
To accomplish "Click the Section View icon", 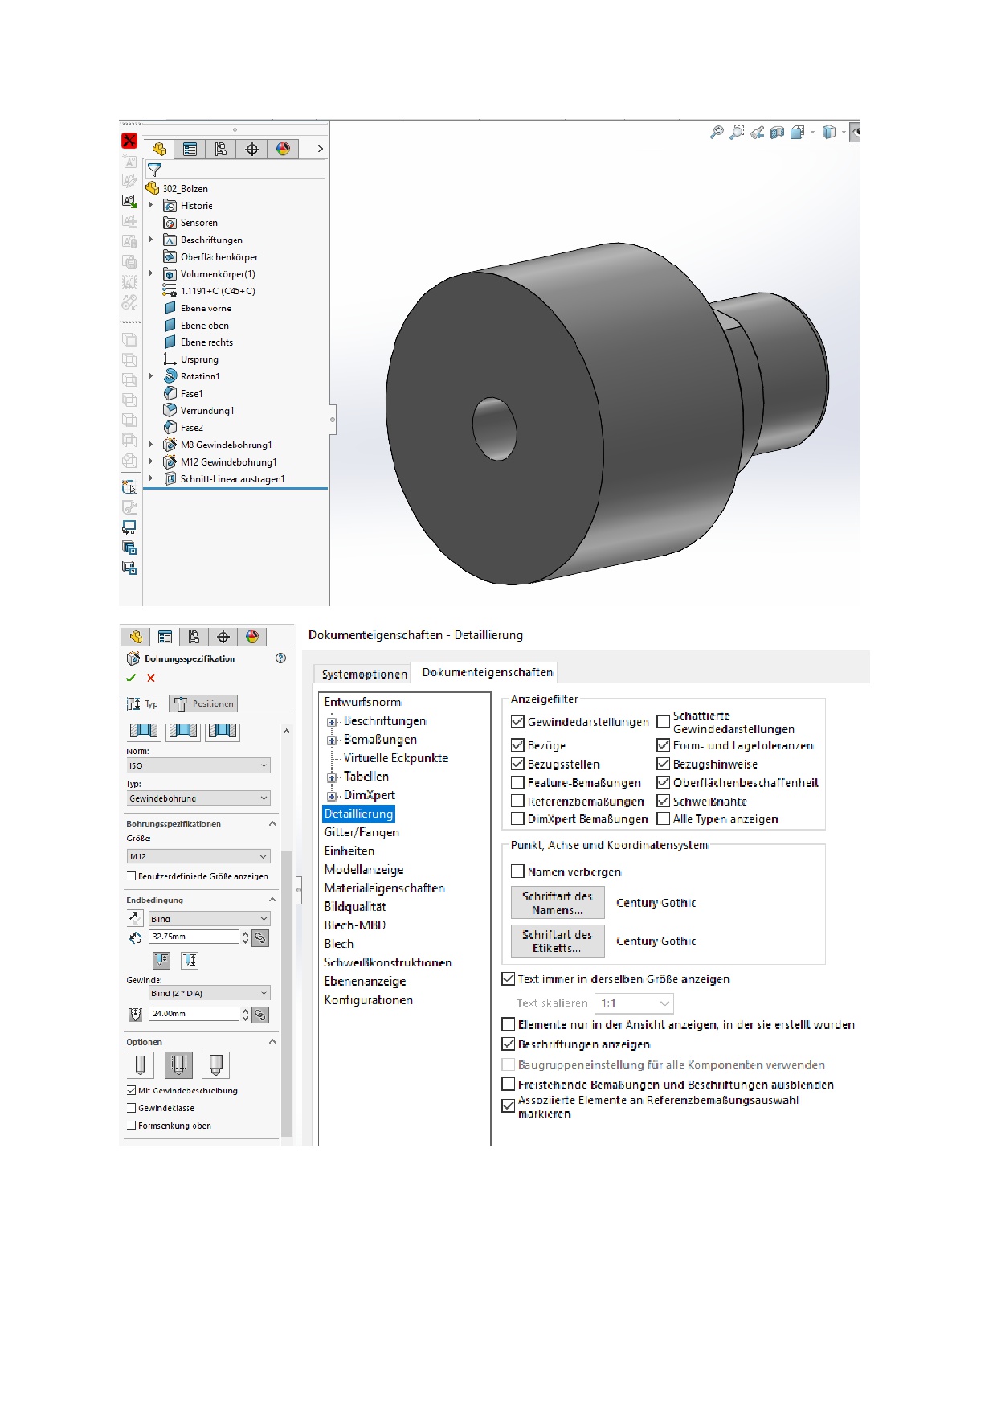I will [777, 133].
